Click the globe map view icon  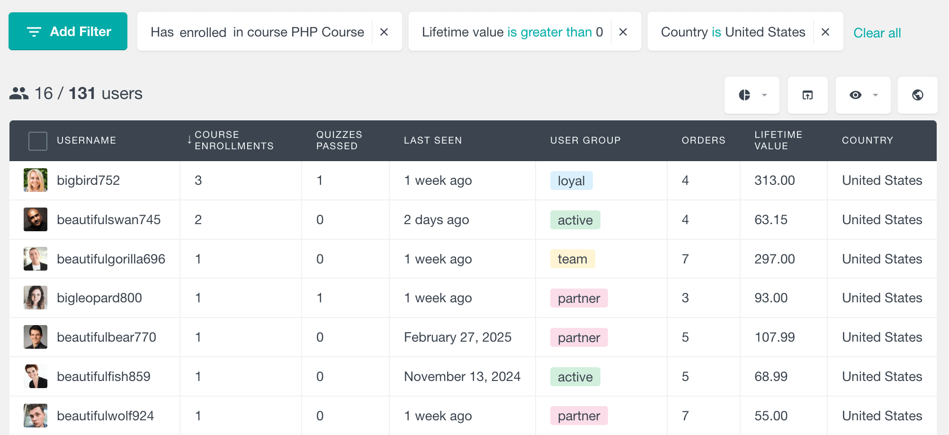pos(917,95)
